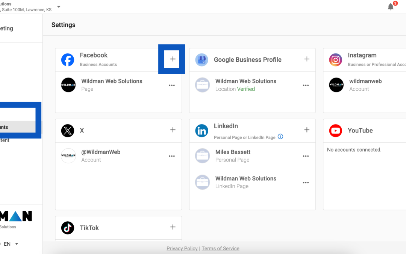Show LinkedIn page type info tooltip
Viewport: 406px width, 254px height.
(x=280, y=137)
